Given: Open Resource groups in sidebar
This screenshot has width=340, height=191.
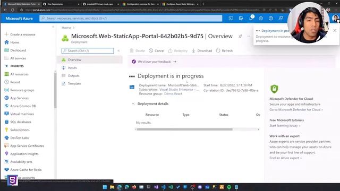Looking at the screenshot, I should click(20, 90).
